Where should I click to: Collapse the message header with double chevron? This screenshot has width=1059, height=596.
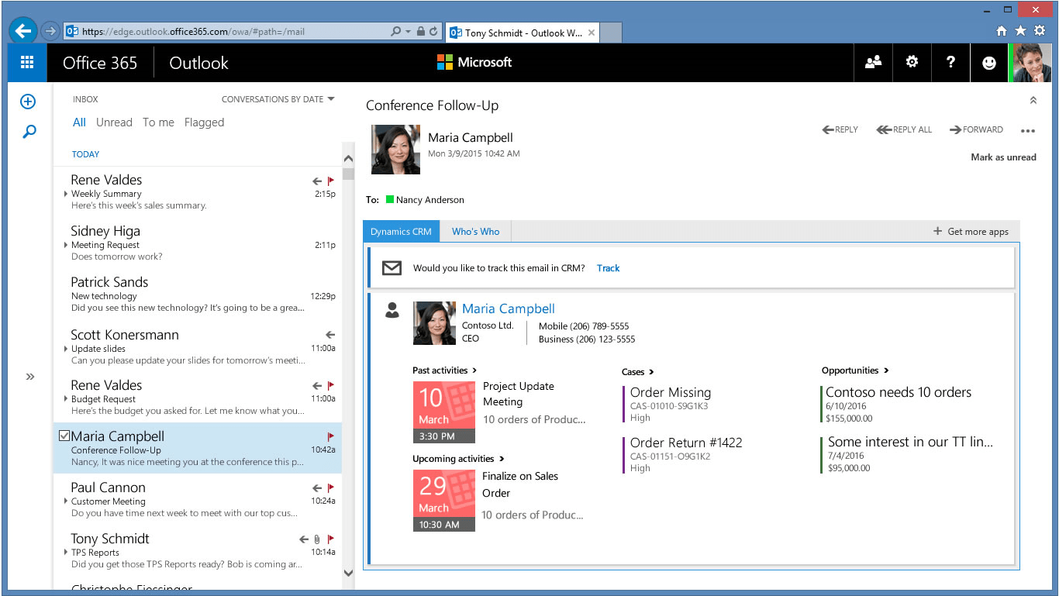click(1033, 100)
